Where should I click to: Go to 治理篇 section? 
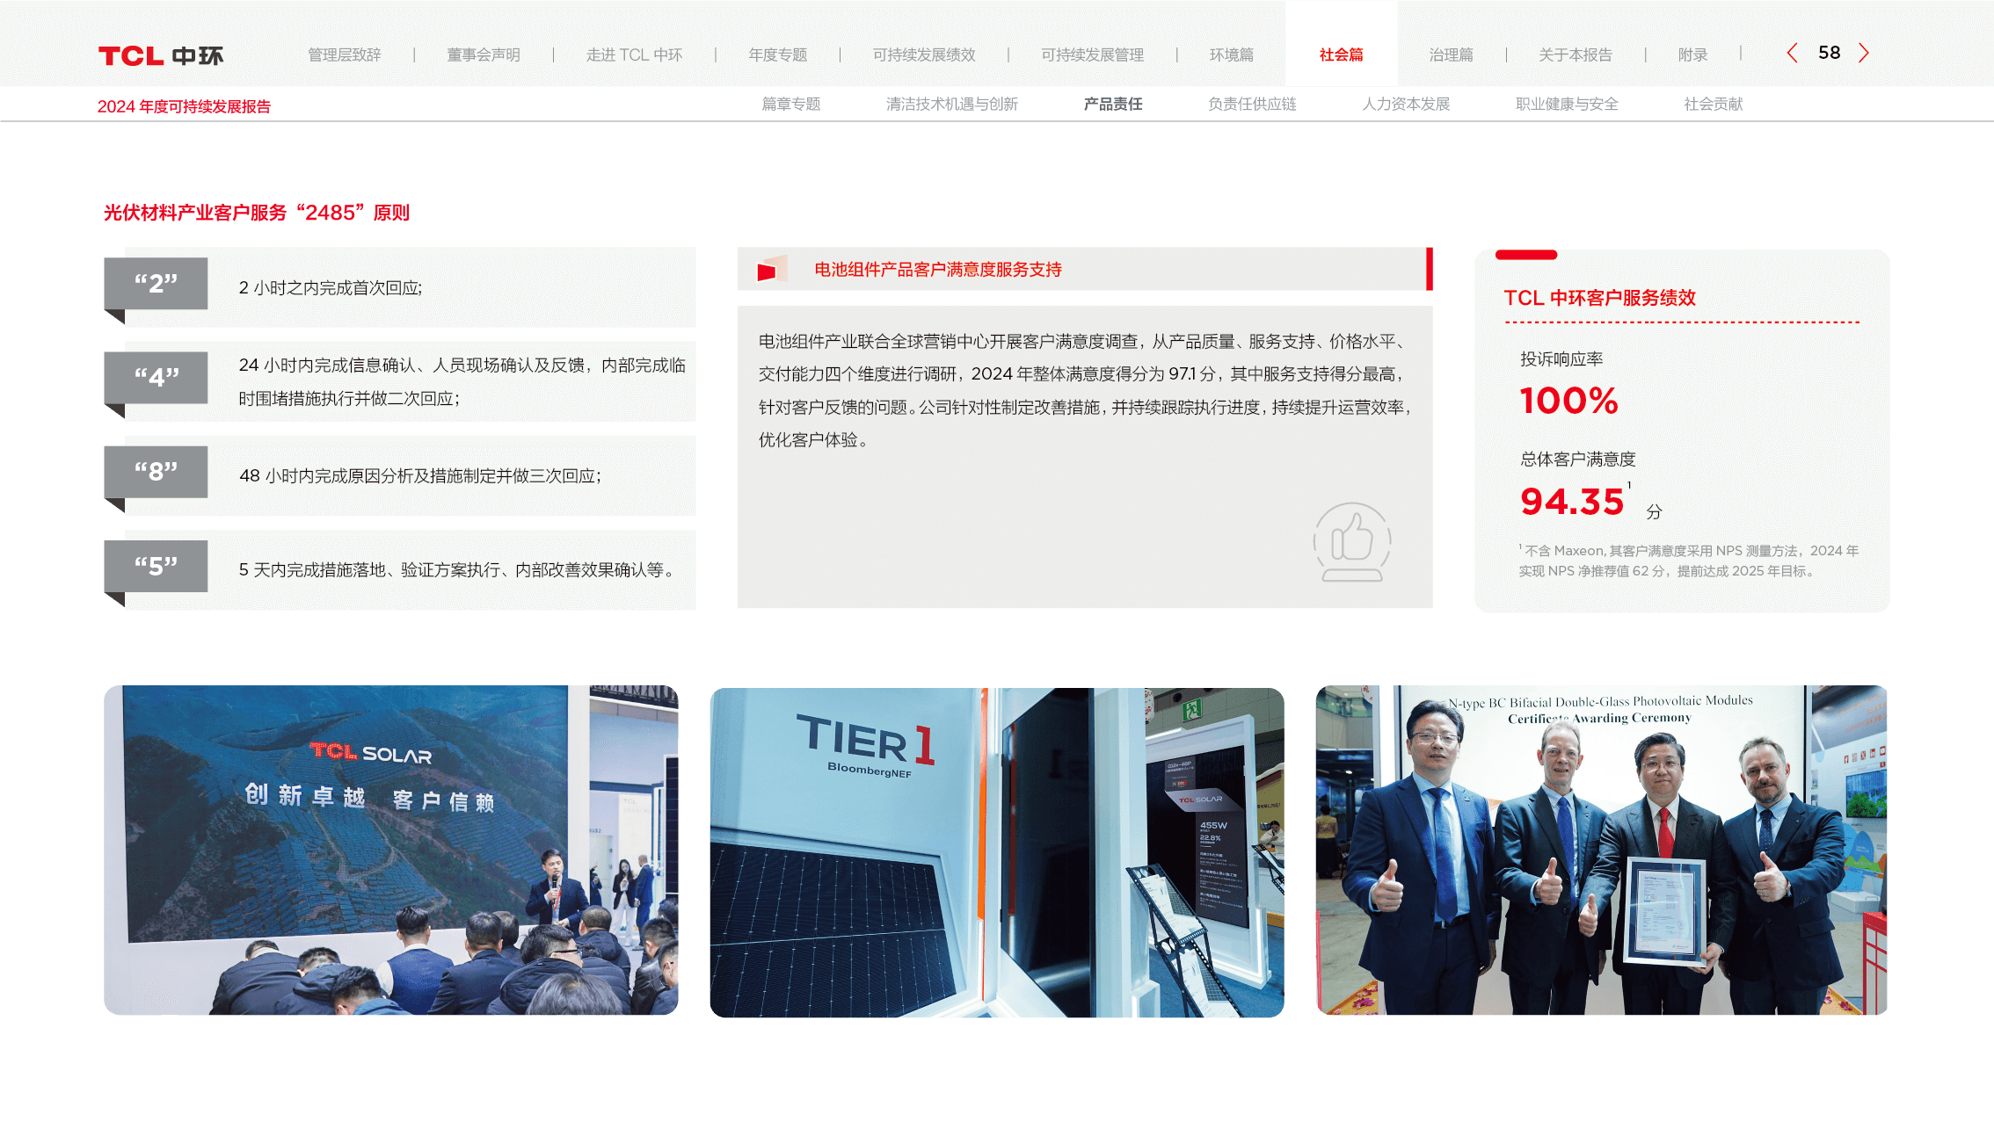click(x=1451, y=55)
